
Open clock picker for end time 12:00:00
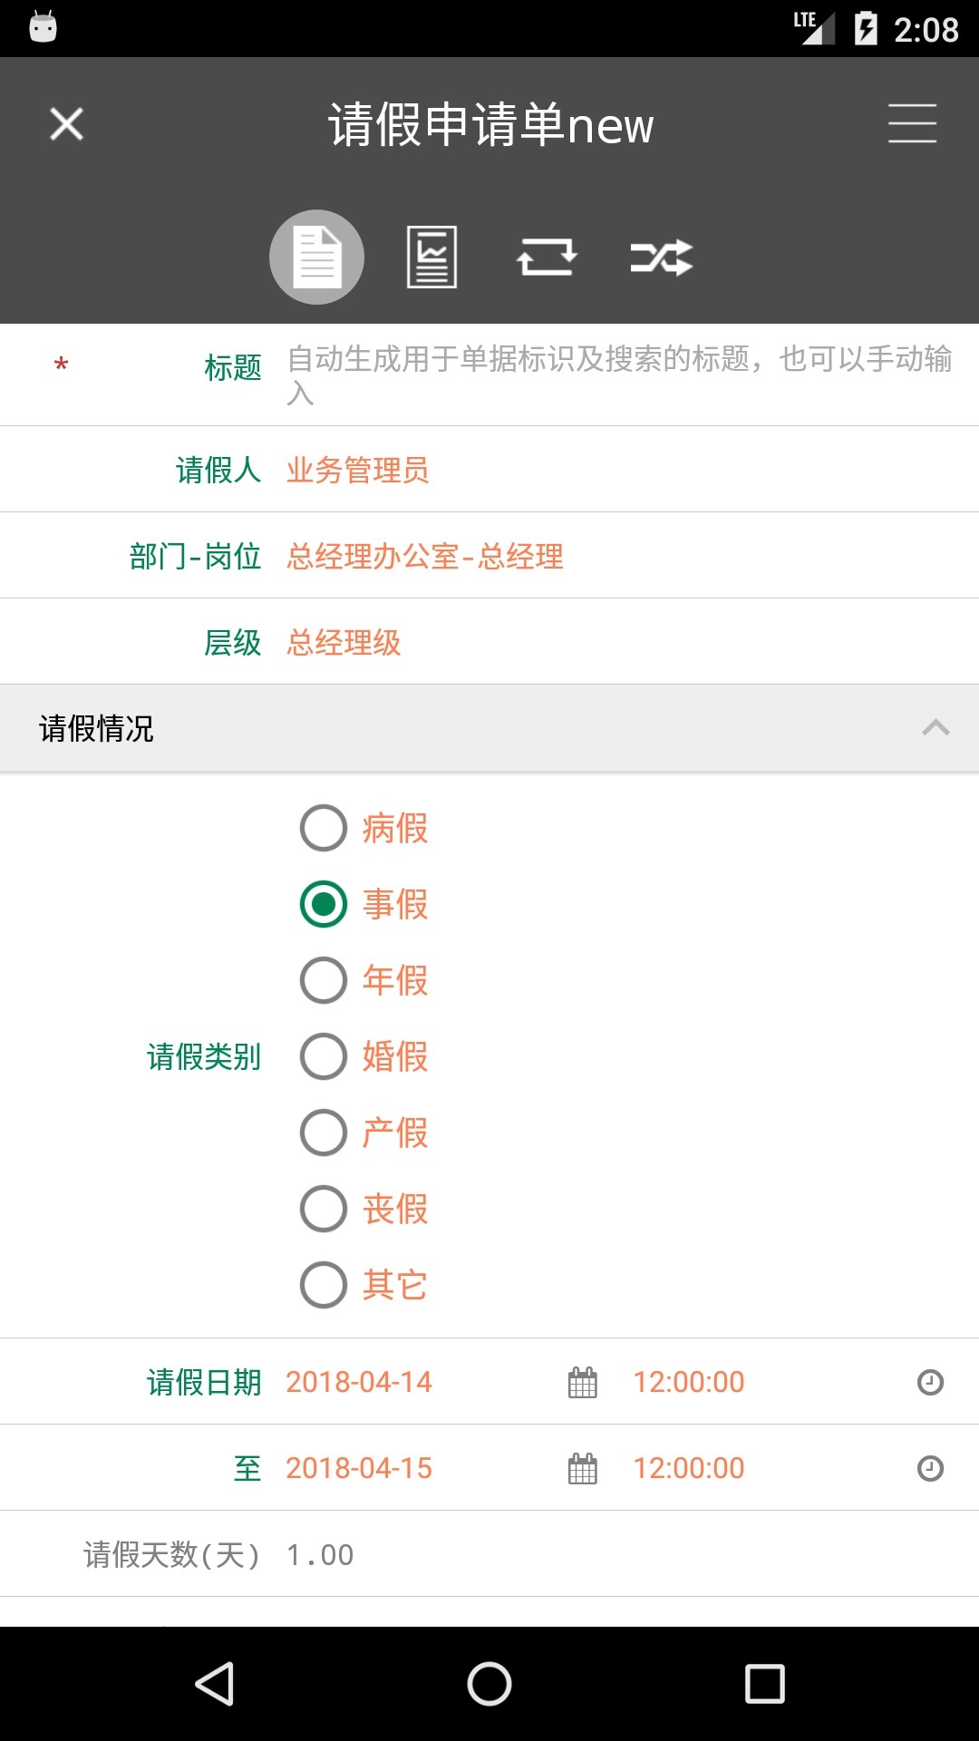click(931, 1469)
